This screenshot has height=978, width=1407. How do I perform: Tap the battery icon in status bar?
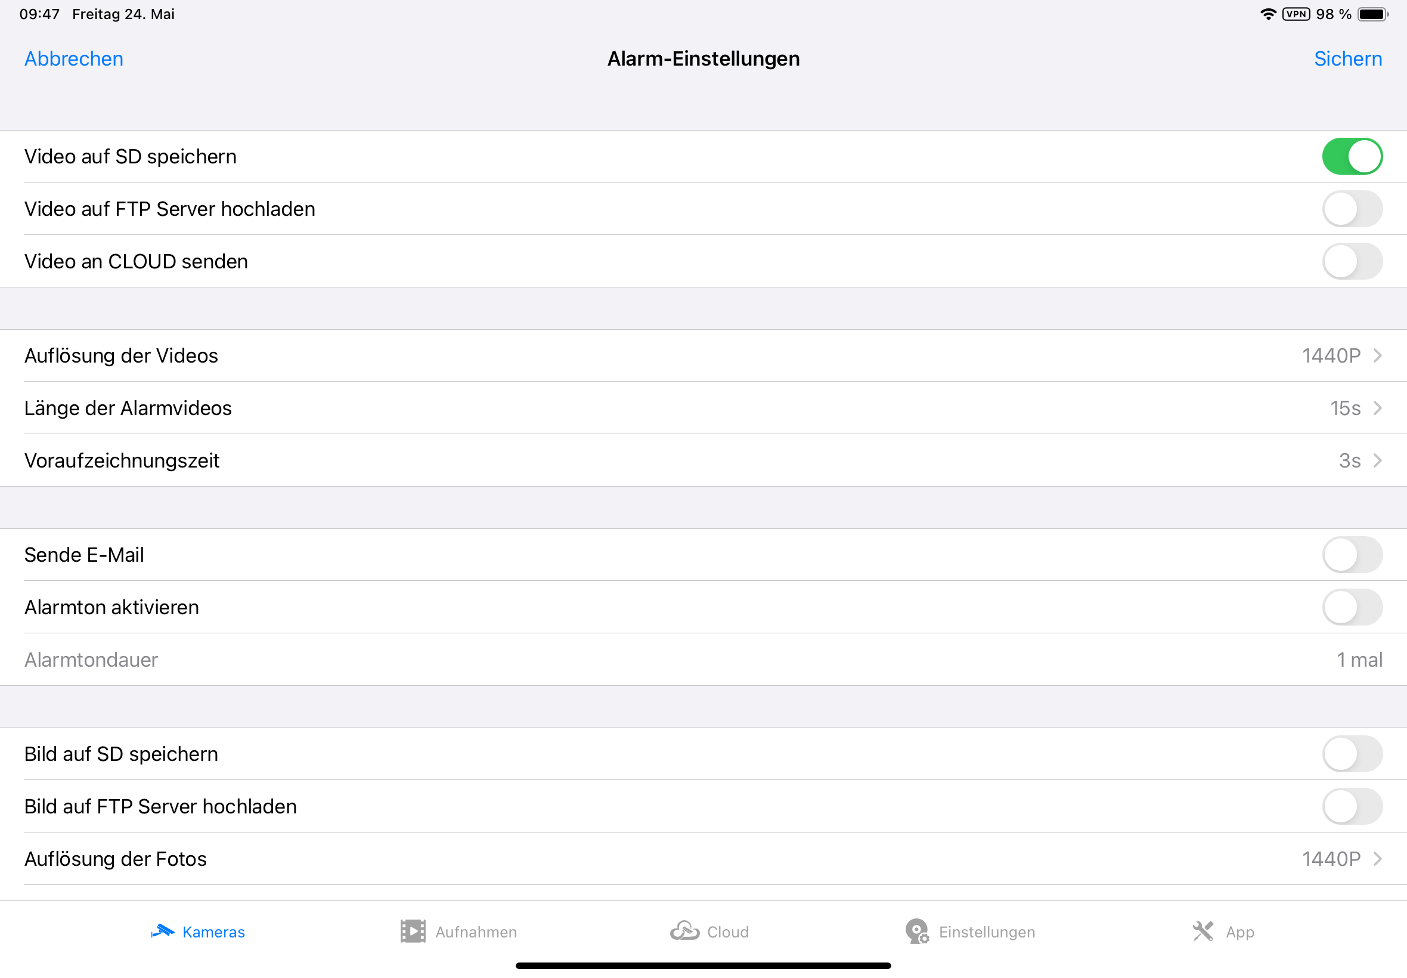coord(1372,14)
